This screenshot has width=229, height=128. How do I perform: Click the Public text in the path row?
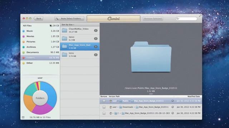point(125,101)
